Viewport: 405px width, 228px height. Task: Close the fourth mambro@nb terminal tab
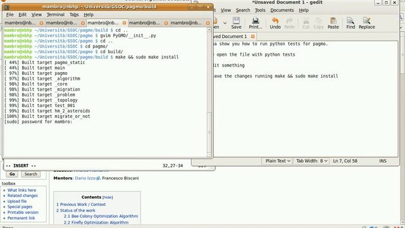click(166, 23)
